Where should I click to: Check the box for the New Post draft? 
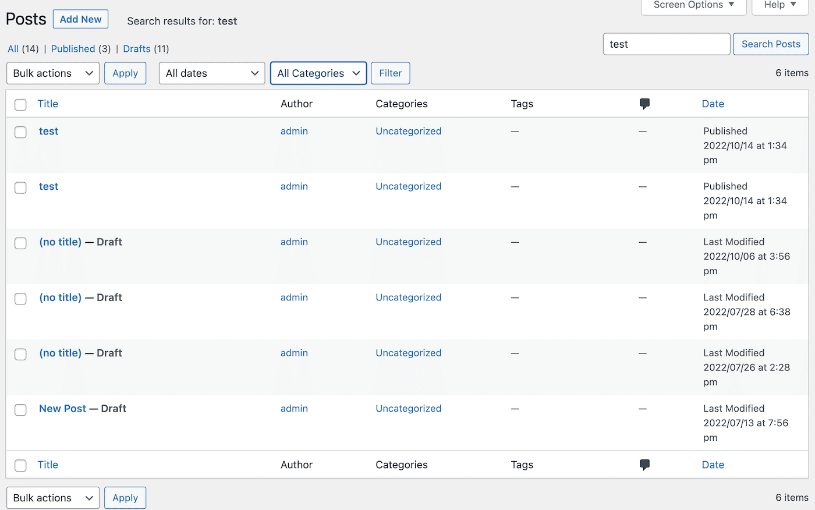click(20, 410)
